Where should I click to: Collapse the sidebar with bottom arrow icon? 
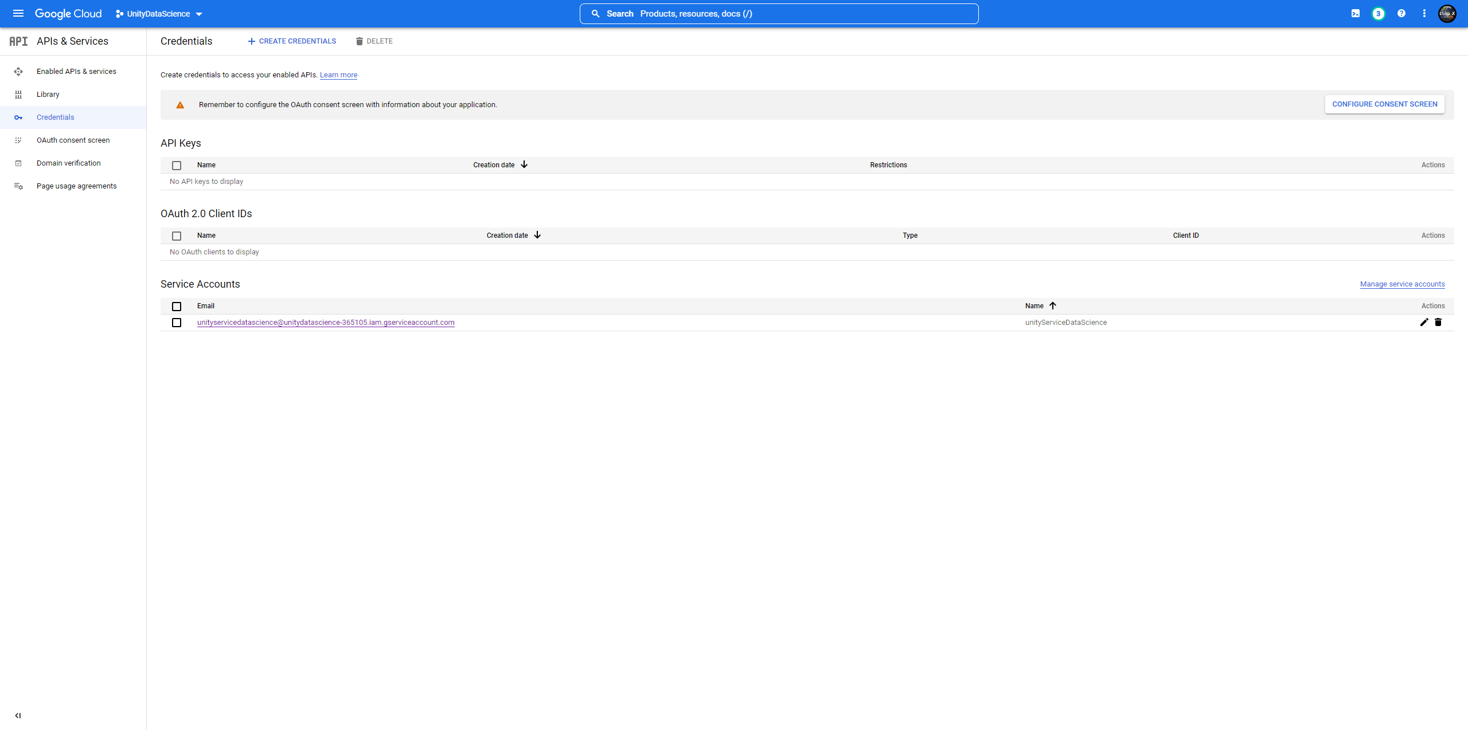pos(18,716)
